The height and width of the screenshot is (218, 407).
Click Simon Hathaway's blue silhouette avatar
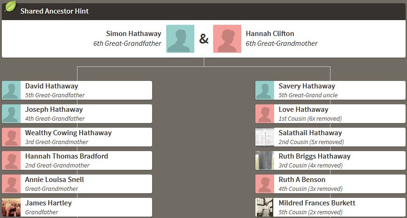[x=180, y=39]
